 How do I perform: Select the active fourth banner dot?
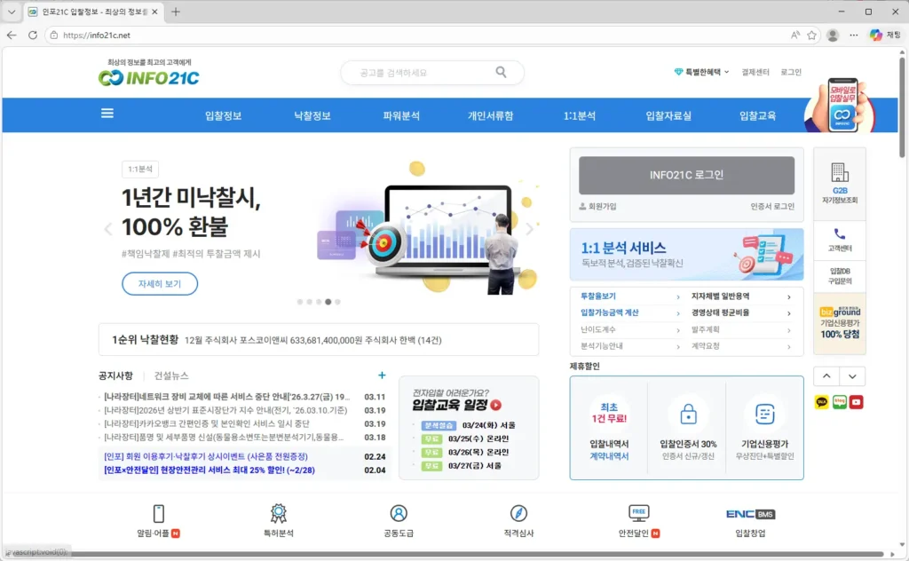(328, 302)
